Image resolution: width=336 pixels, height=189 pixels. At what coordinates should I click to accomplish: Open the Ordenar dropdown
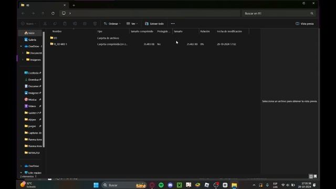[112, 24]
